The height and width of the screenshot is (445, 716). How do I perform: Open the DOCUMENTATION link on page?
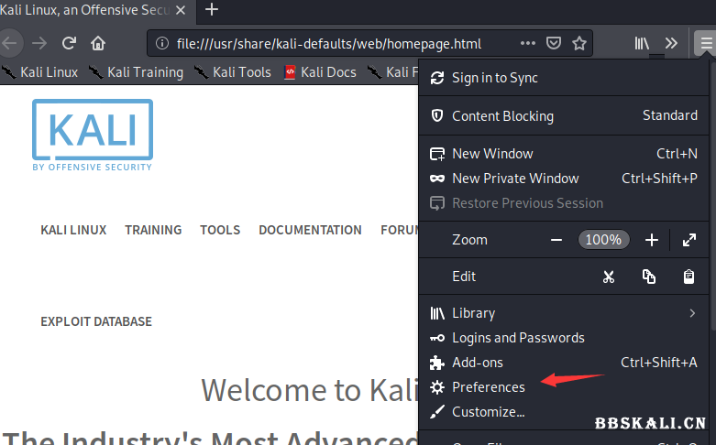click(x=310, y=230)
